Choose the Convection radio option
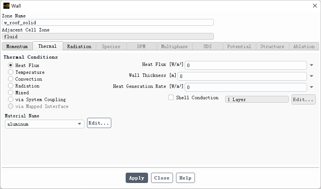The width and height of the screenshot is (321, 189). click(x=11, y=79)
